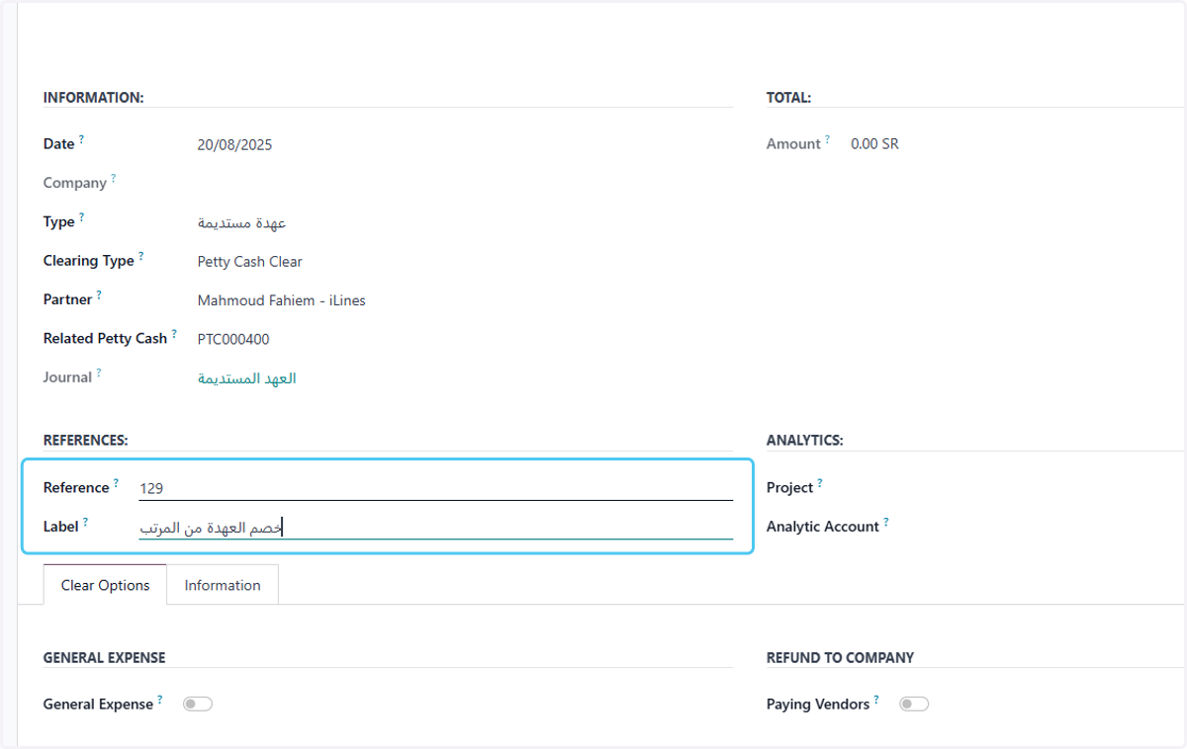Click the help icon beside Journal
This screenshot has height=749, width=1187.
(x=99, y=373)
